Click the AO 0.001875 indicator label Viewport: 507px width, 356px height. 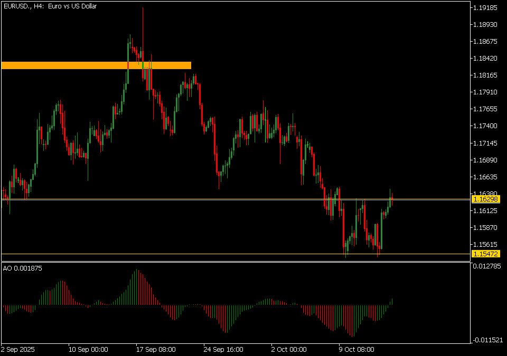[23, 268]
